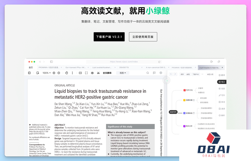Open the 速读 speed-read side panel
Screen dimensions: 251x161
pos(222,109)
